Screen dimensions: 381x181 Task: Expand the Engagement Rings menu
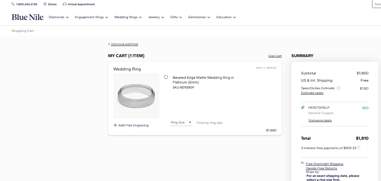(x=91, y=17)
